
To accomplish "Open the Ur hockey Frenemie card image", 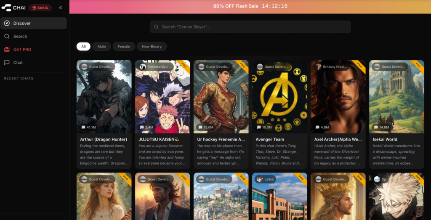I will click(221, 97).
